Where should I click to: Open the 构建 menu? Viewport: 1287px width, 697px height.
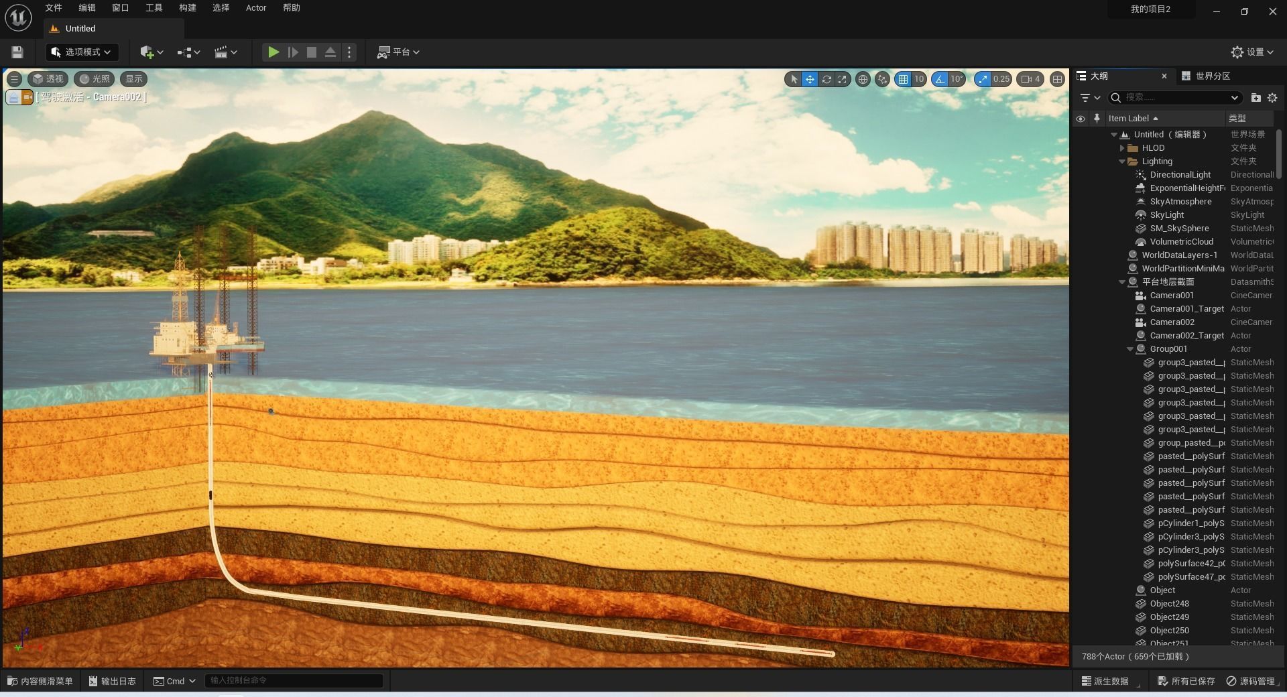pyautogui.click(x=188, y=8)
